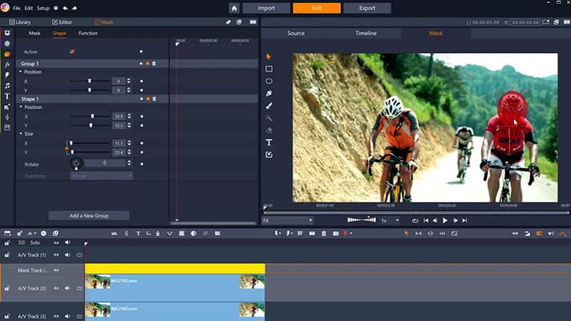
Task: Click the arrow selection tool
Action: pyautogui.click(x=269, y=56)
